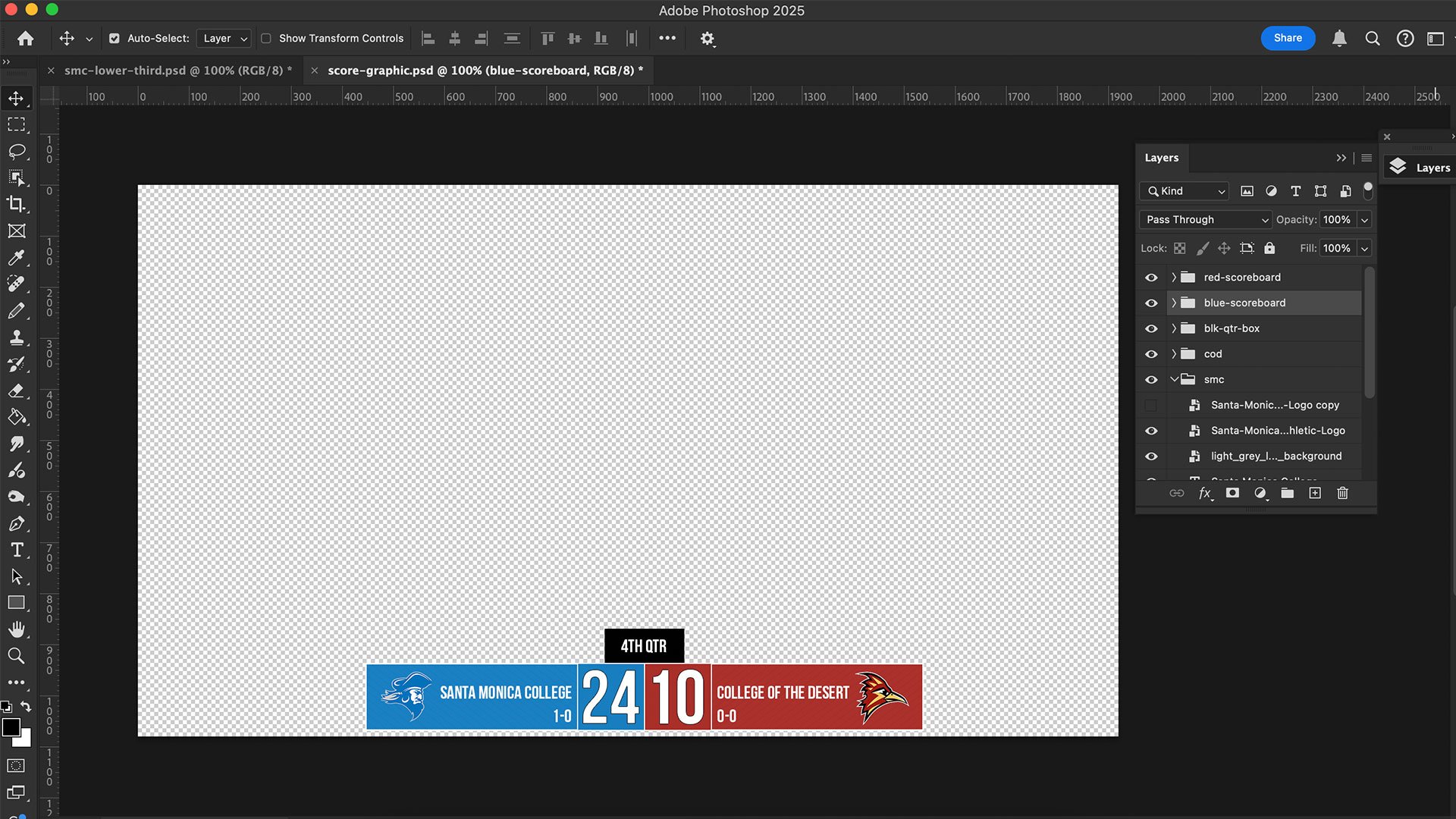Select the Pen tool

pyautogui.click(x=16, y=523)
